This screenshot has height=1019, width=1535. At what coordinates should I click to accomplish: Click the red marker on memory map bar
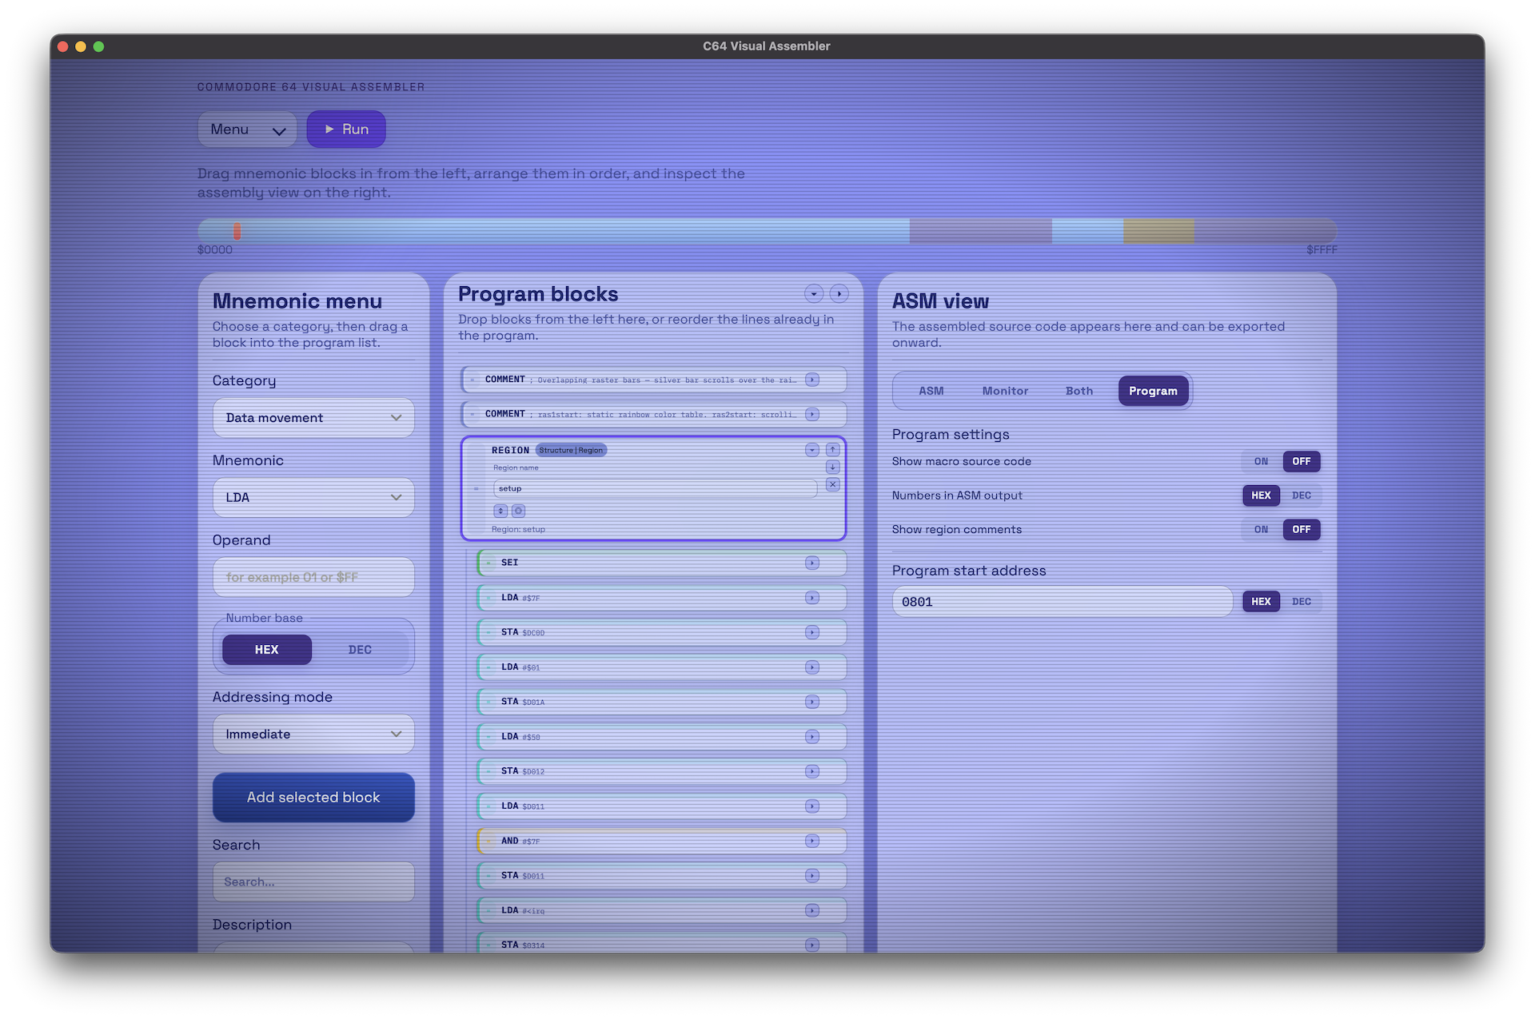[x=237, y=231]
